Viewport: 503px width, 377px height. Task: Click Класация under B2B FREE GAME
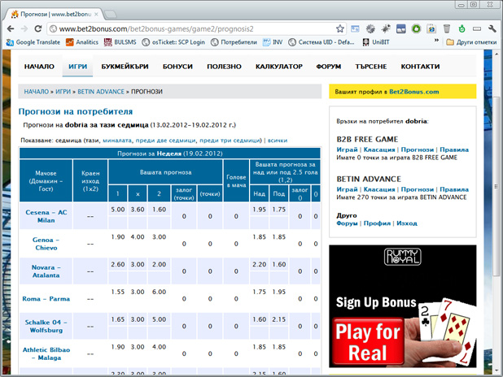click(x=378, y=149)
